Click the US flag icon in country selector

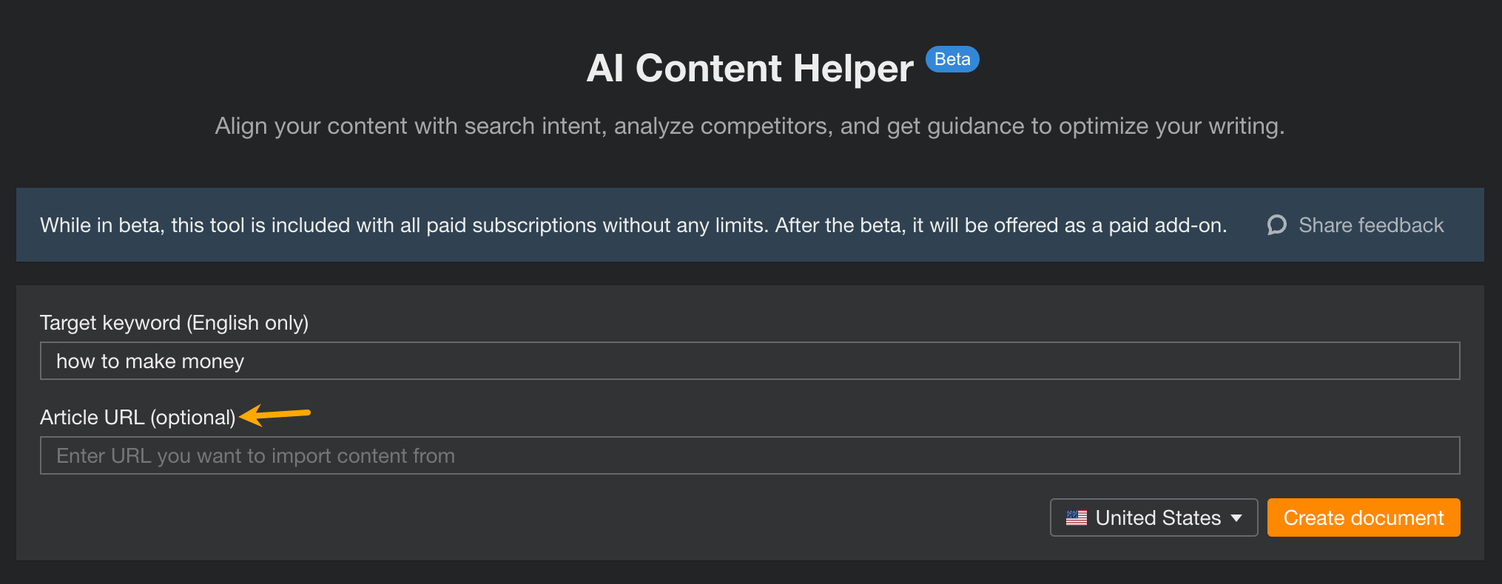click(x=1077, y=517)
